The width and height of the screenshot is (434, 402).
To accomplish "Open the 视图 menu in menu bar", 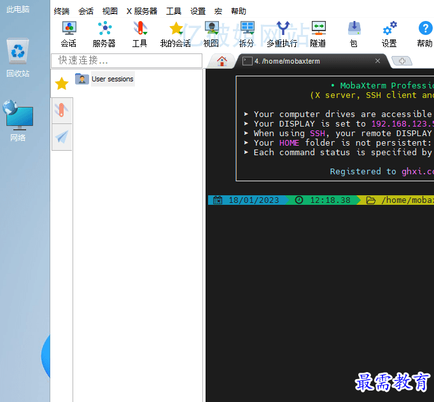I will [110, 11].
